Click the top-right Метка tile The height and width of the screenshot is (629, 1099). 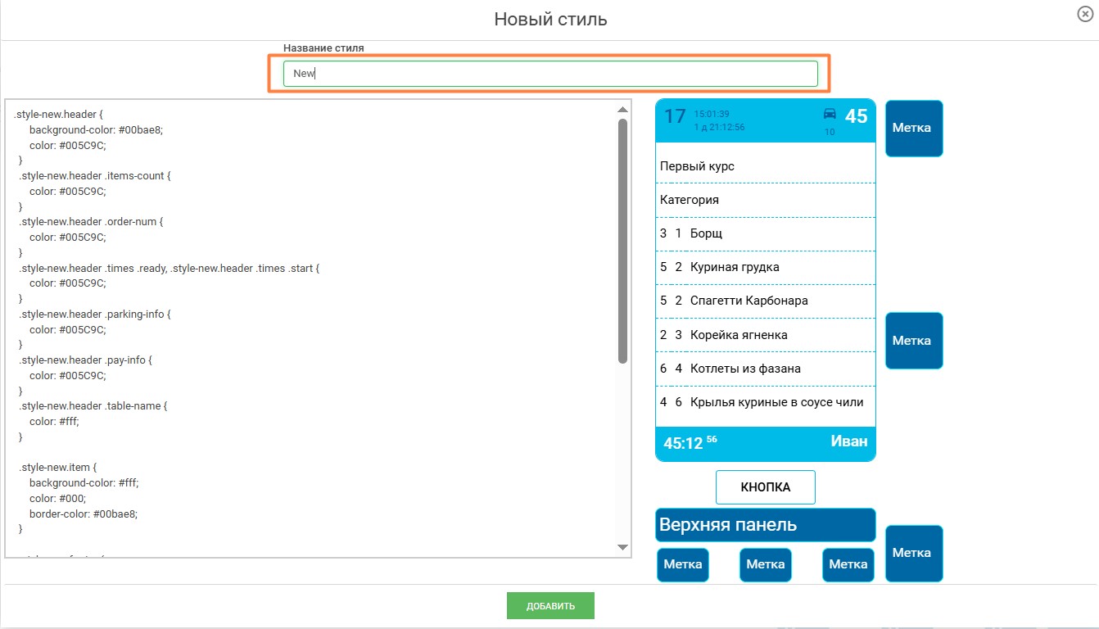[913, 129]
